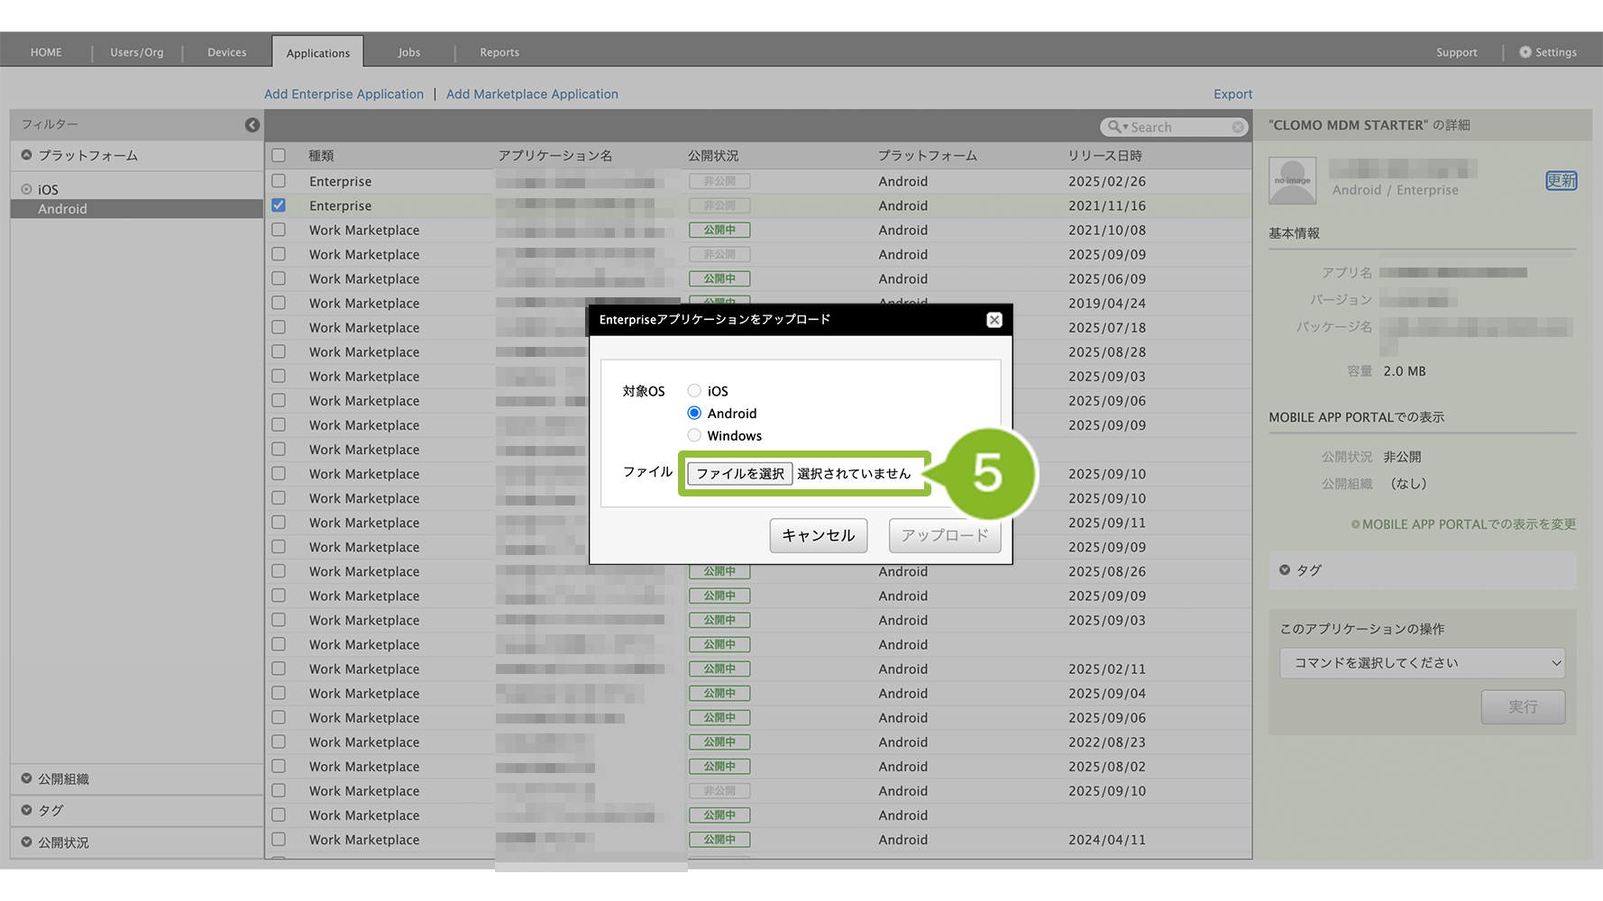Open the Reports tab
This screenshot has height=901, width=1603.
[x=499, y=52]
